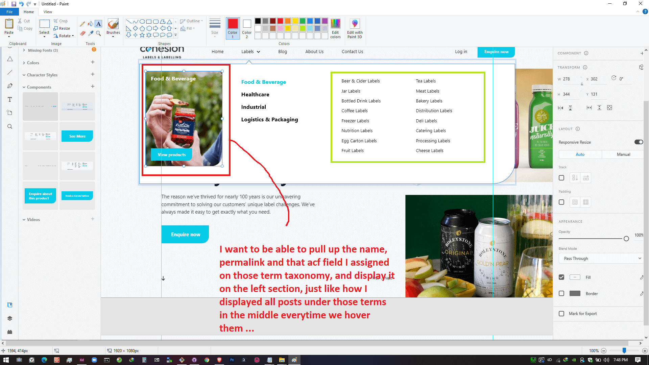649x365 pixels.
Task: Click the Copy command
Action: pos(25,28)
